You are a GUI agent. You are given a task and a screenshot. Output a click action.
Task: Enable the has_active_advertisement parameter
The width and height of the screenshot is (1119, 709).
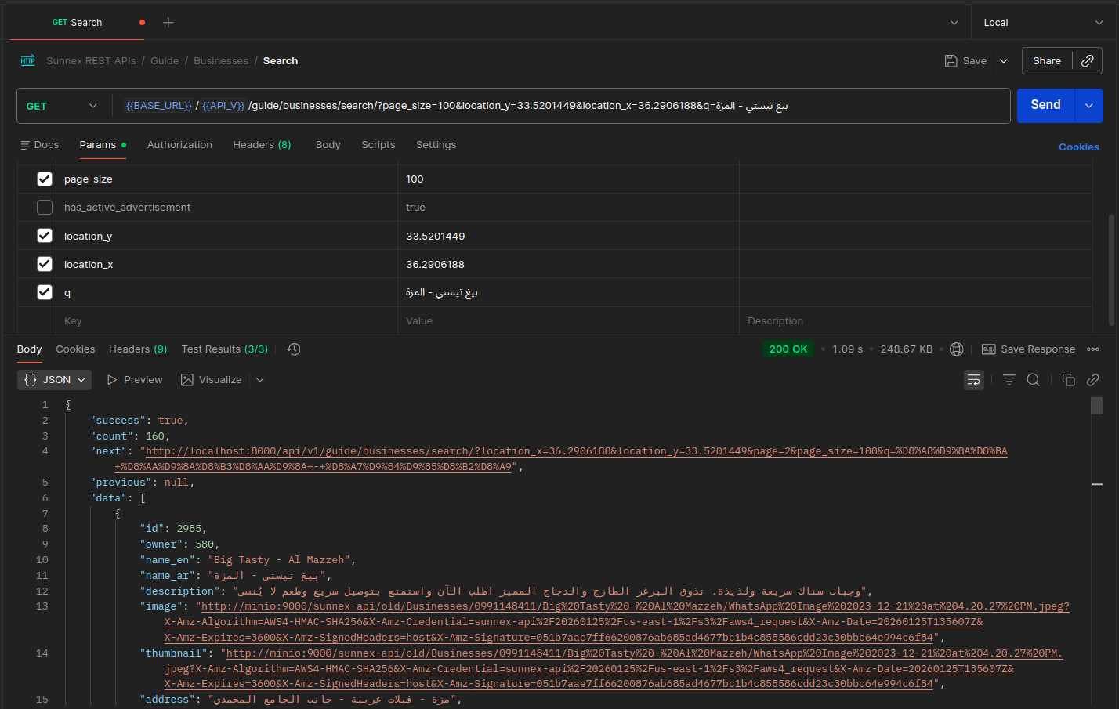coord(45,208)
